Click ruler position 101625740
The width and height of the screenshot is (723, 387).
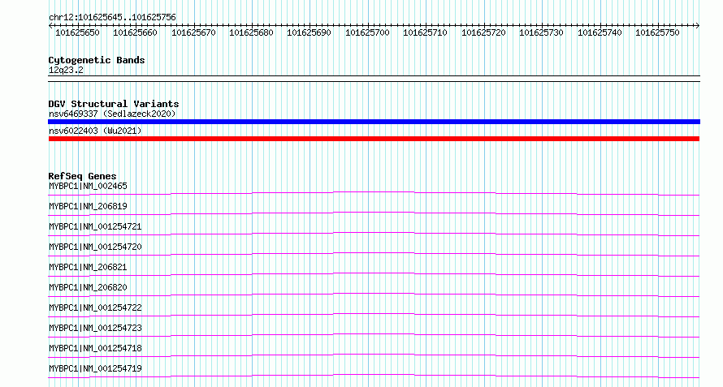[x=600, y=32]
